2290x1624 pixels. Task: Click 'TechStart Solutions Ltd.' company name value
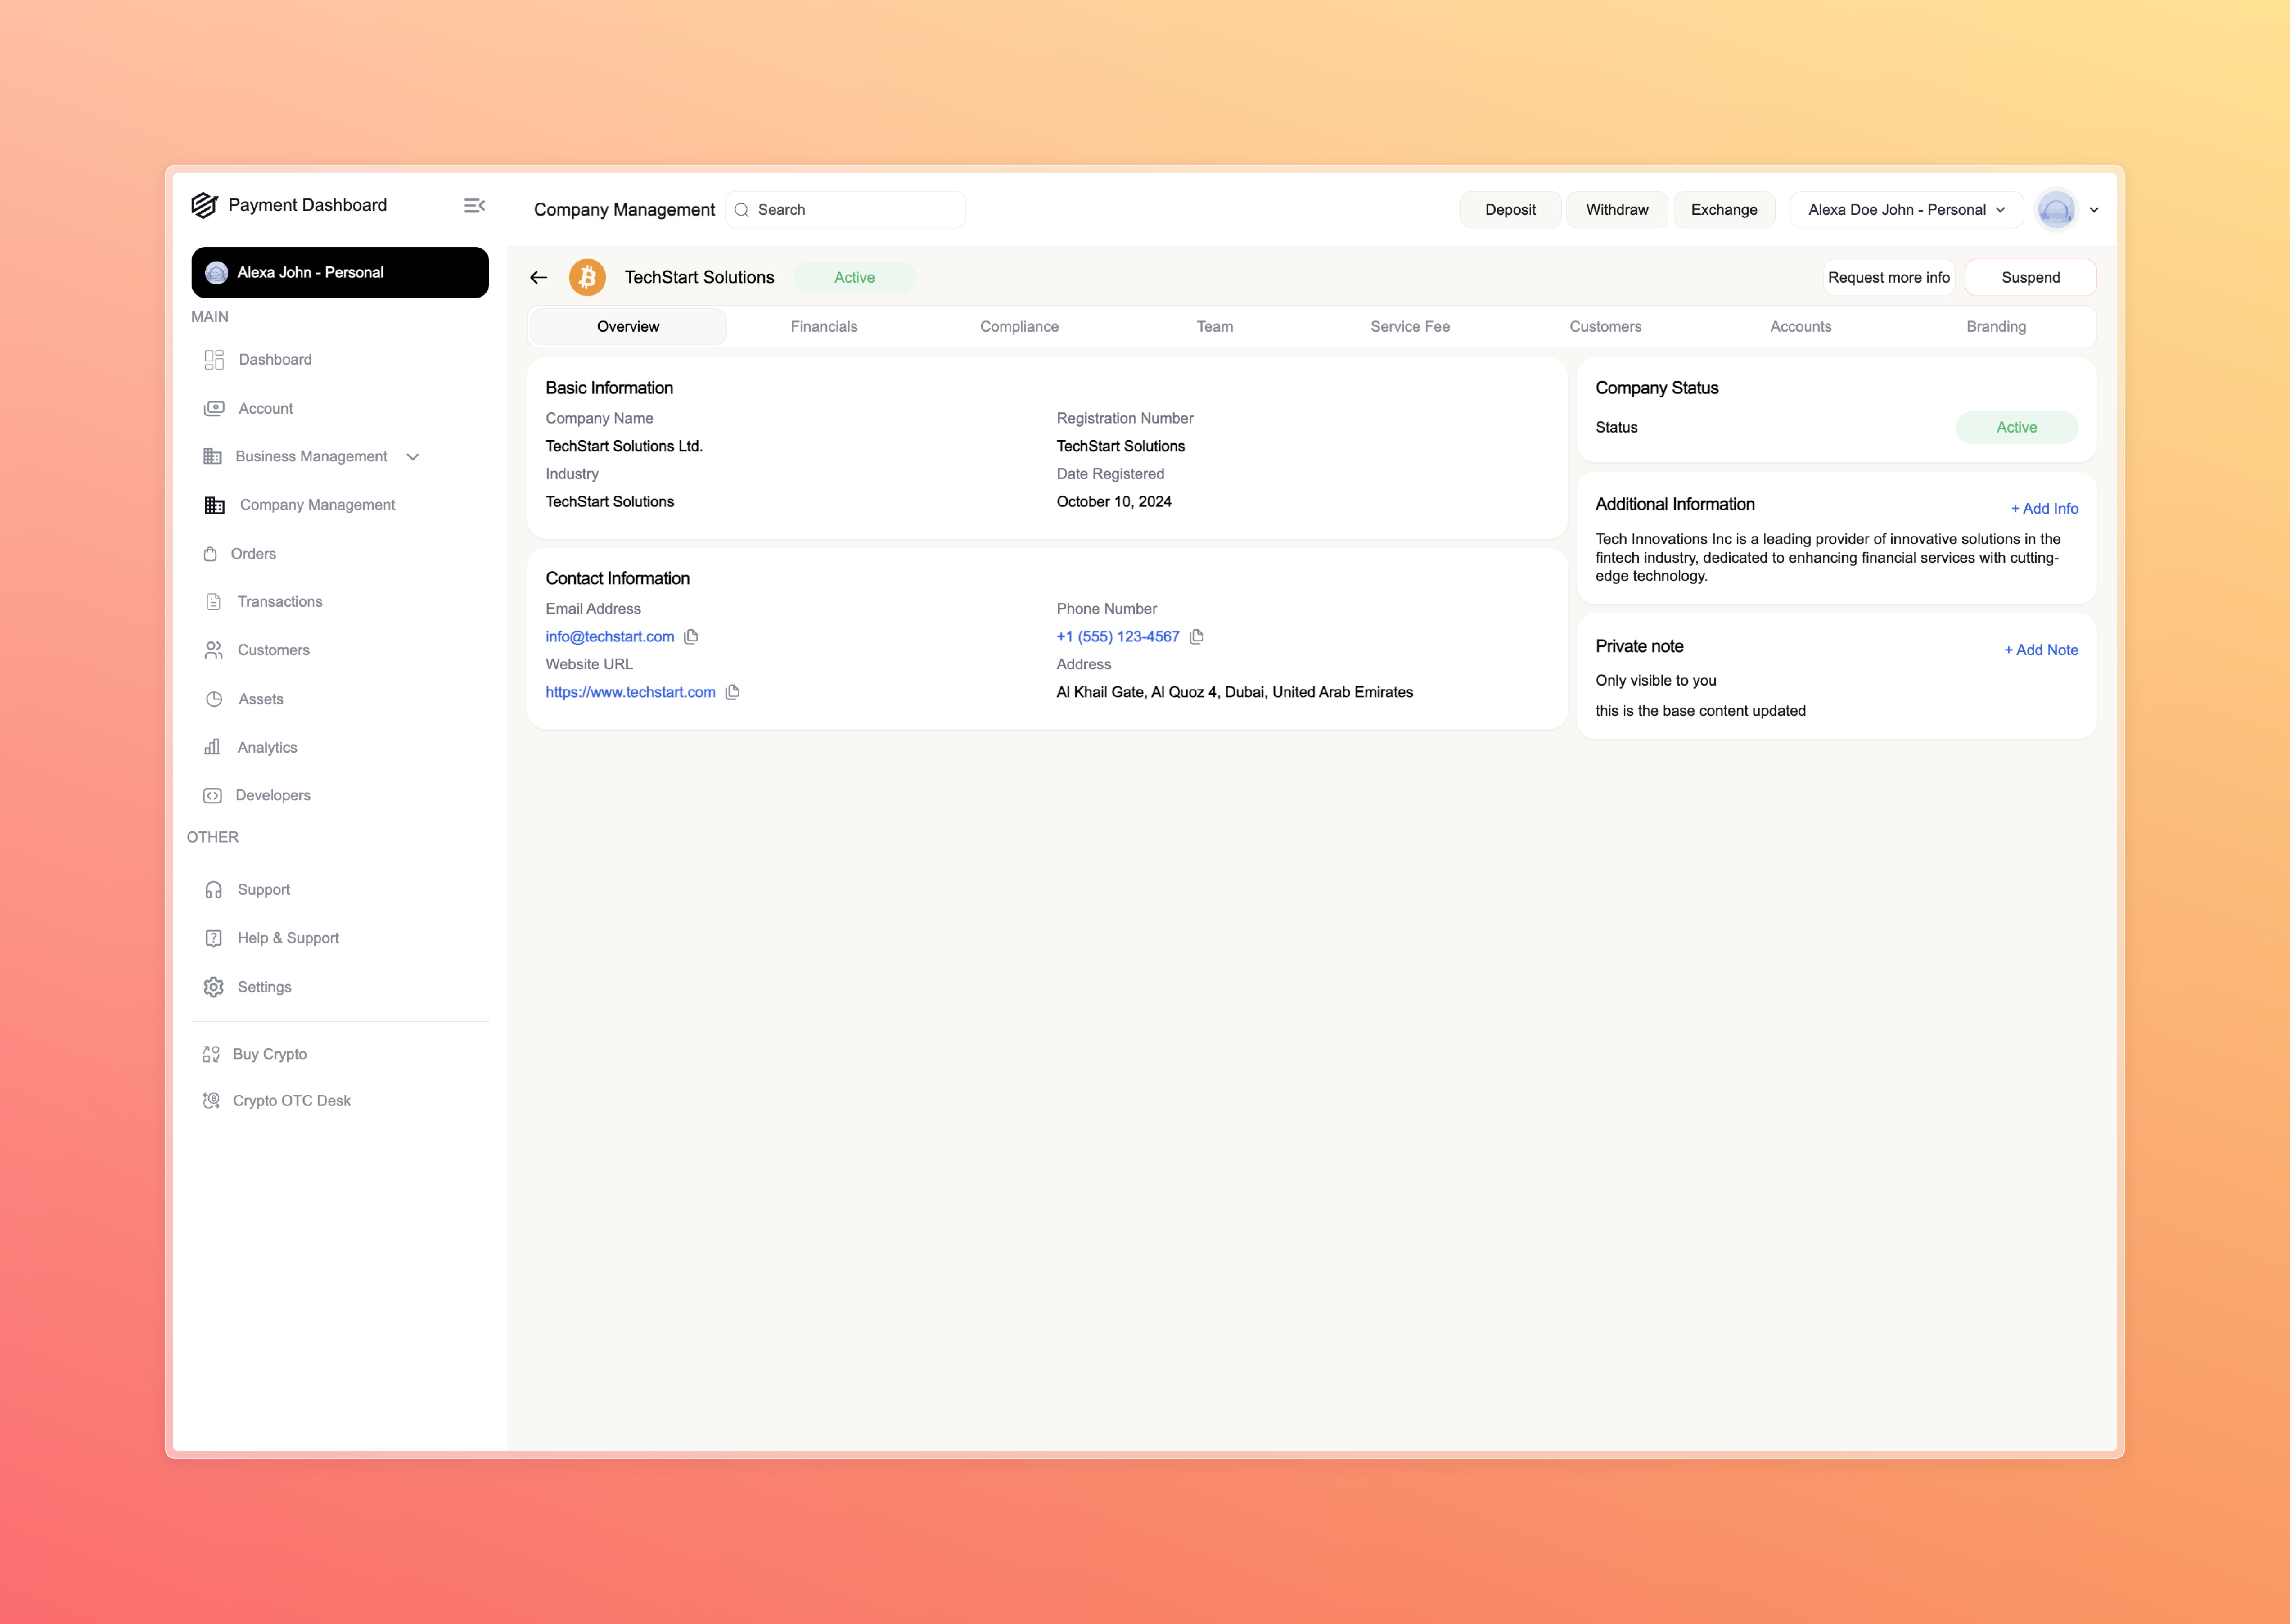click(624, 446)
